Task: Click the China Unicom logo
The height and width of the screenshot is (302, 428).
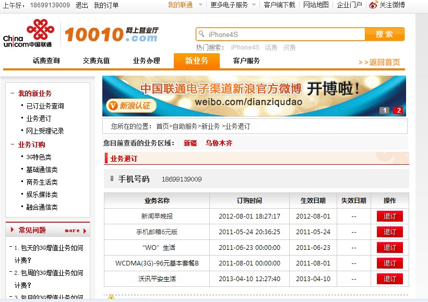Action: (28, 33)
